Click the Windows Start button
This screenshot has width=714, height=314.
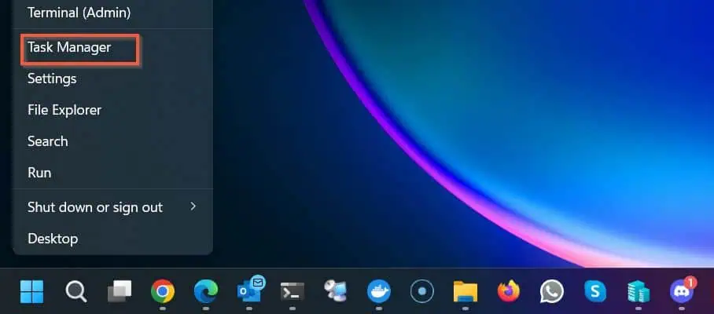tap(32, 291)
